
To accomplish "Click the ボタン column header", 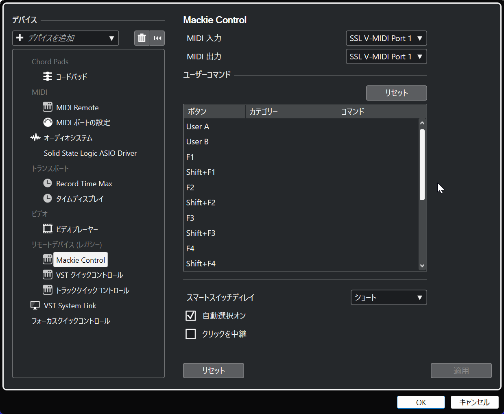I will coord(215,111).
